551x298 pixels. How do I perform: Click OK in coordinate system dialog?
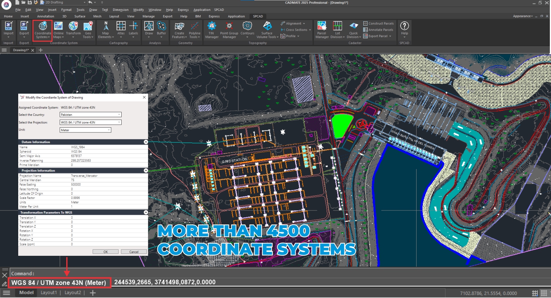click(105, 252)
